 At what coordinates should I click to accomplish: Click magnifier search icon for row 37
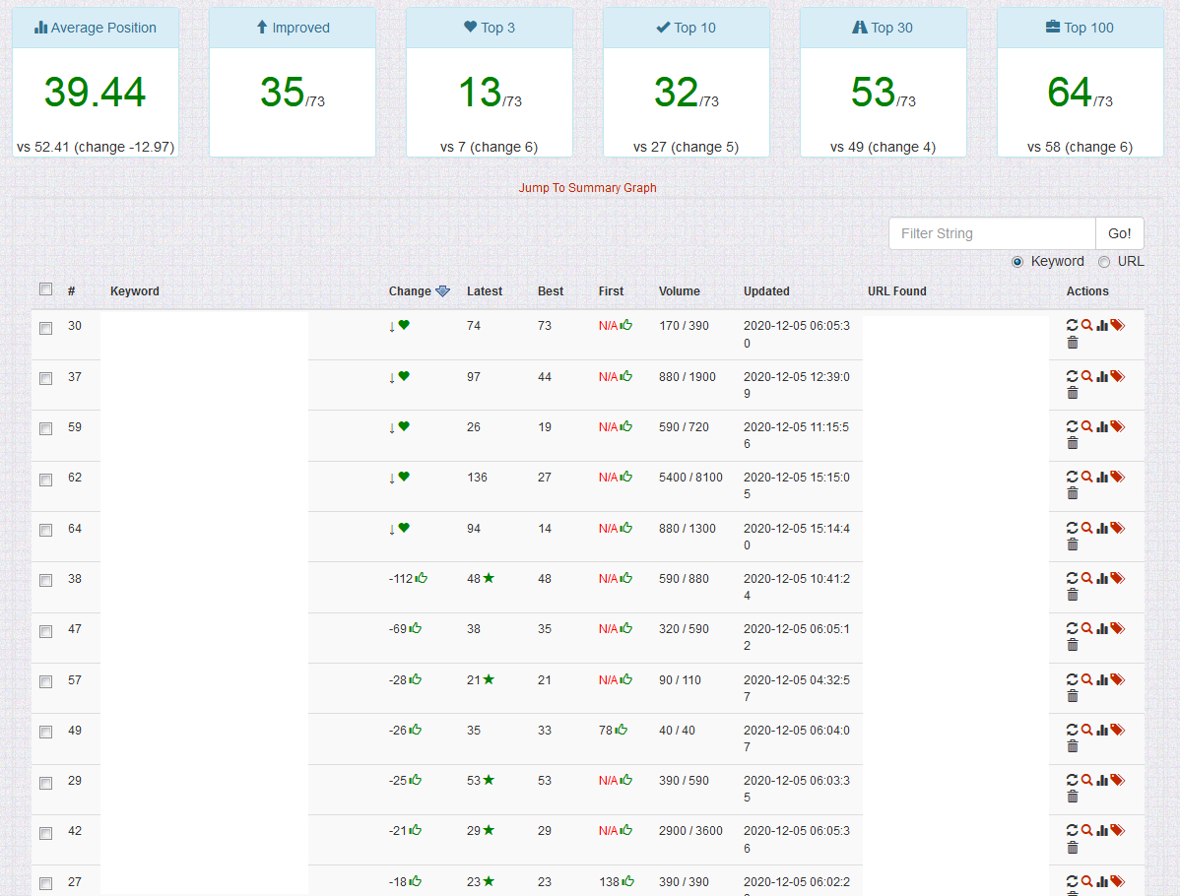click(1086, 375)
